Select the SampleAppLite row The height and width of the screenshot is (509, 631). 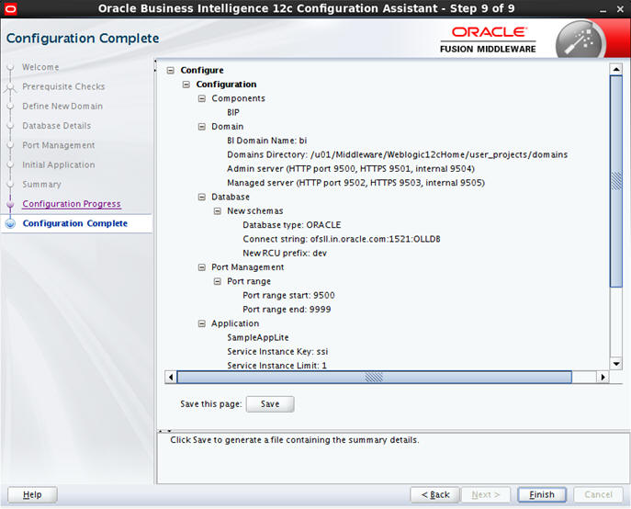(x=257, y=337)
